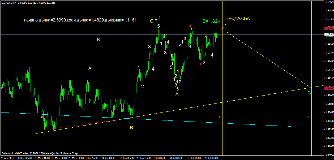The height and width of the screenshot is (160, 334).
Task: Click the "23 Jun 16:00" time axis label
Action: coord(144,158)
